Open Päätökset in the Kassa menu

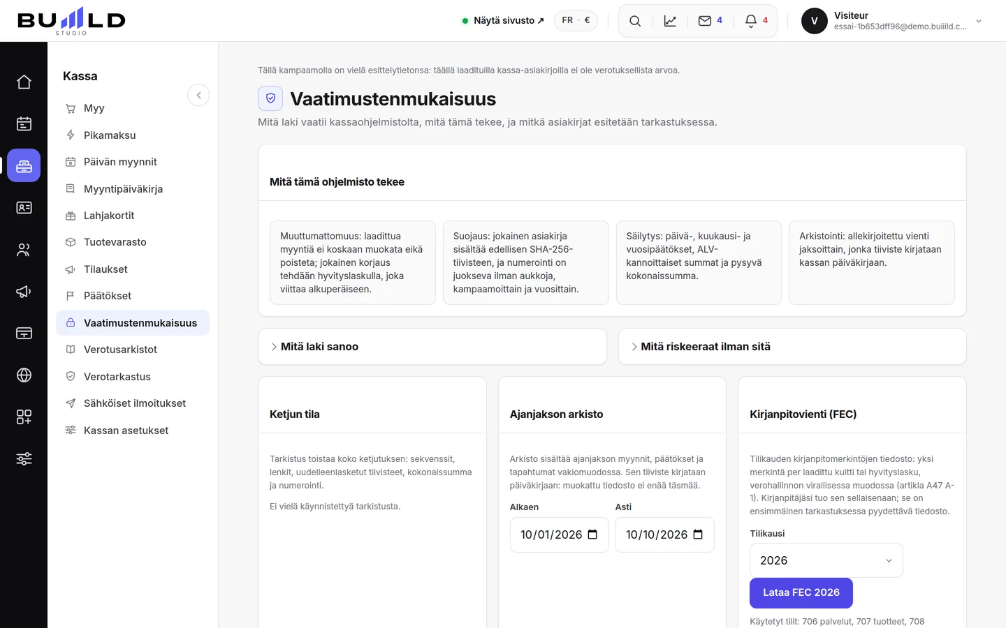[x=133, y=296]
